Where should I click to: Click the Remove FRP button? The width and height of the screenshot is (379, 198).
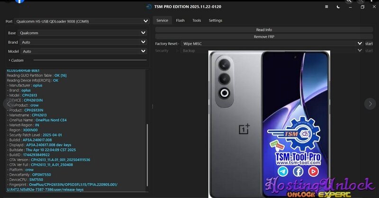point(263,36)
